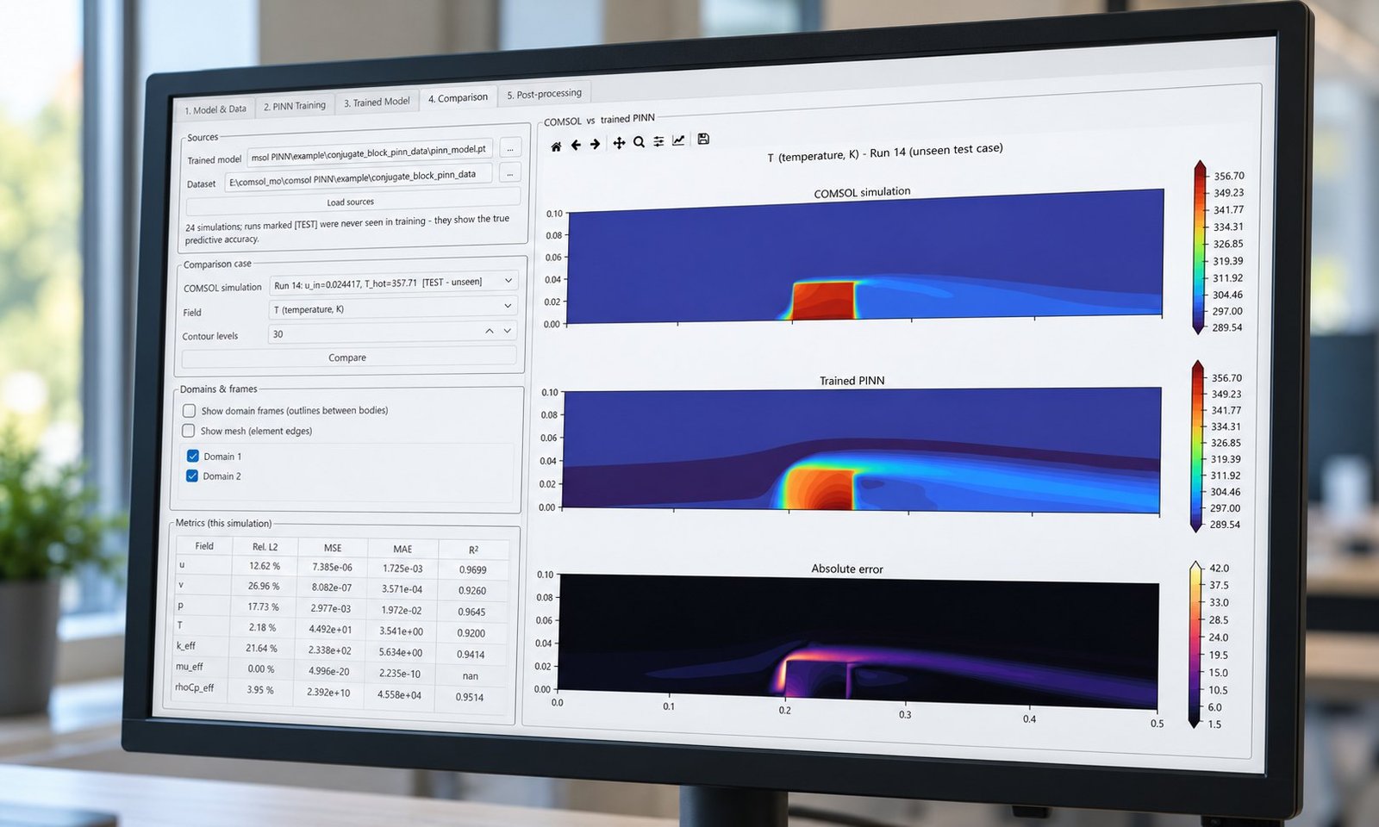The height and width of the screenshot is (827, 1379).
Task: Click the COMSOL simulation temperature colorbar
Action: coord(1199,247)
